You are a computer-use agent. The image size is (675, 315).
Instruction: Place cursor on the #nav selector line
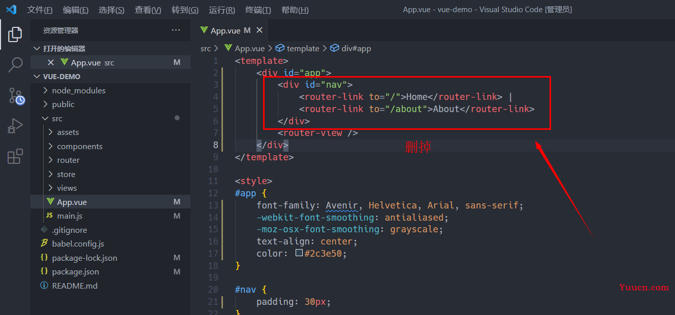point(250,290)
